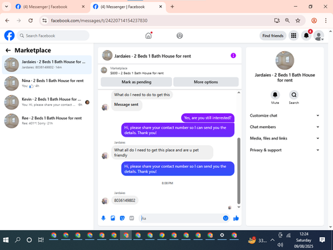This screenshot has height=250, width=333.
Task: Click the chat scrollbar down arrow
Action: (239, 207)
